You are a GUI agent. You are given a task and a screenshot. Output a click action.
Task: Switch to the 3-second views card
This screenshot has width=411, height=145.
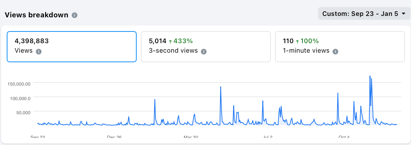[x=205, y=47]
